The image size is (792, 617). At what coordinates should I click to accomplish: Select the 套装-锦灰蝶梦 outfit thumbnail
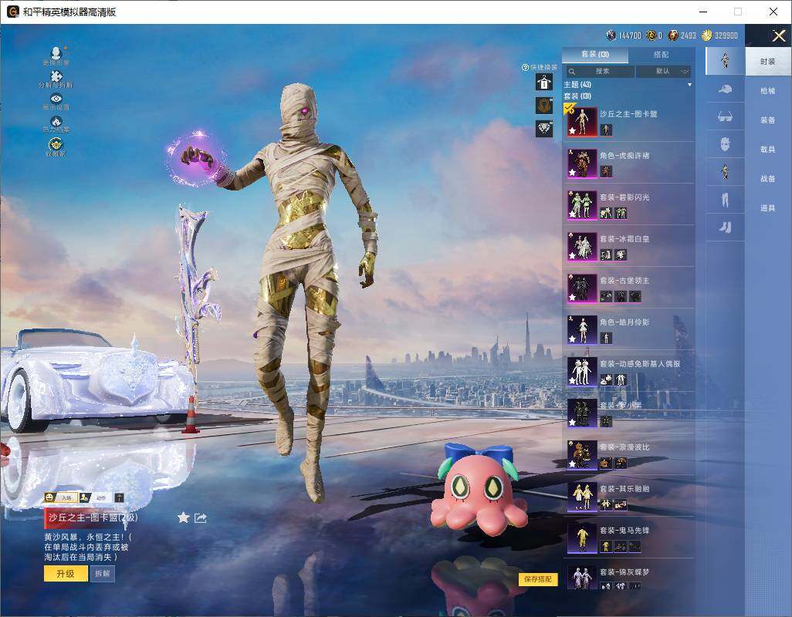[x=582, y=577]
